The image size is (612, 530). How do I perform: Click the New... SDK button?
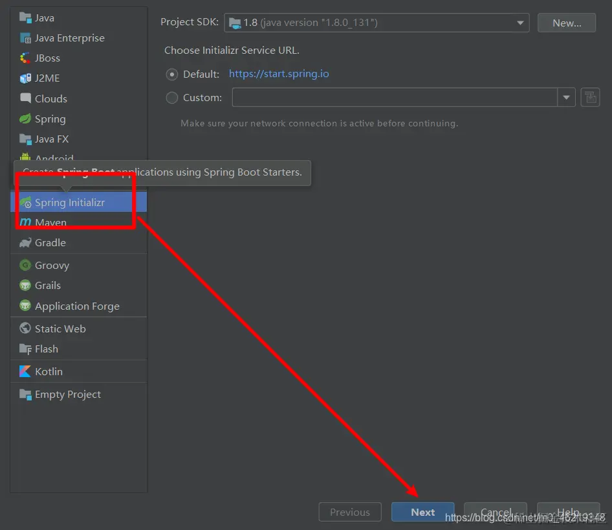(x=567, y=23)
